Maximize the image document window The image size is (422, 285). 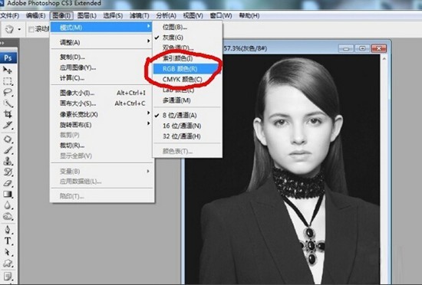[x=362, y=48]
